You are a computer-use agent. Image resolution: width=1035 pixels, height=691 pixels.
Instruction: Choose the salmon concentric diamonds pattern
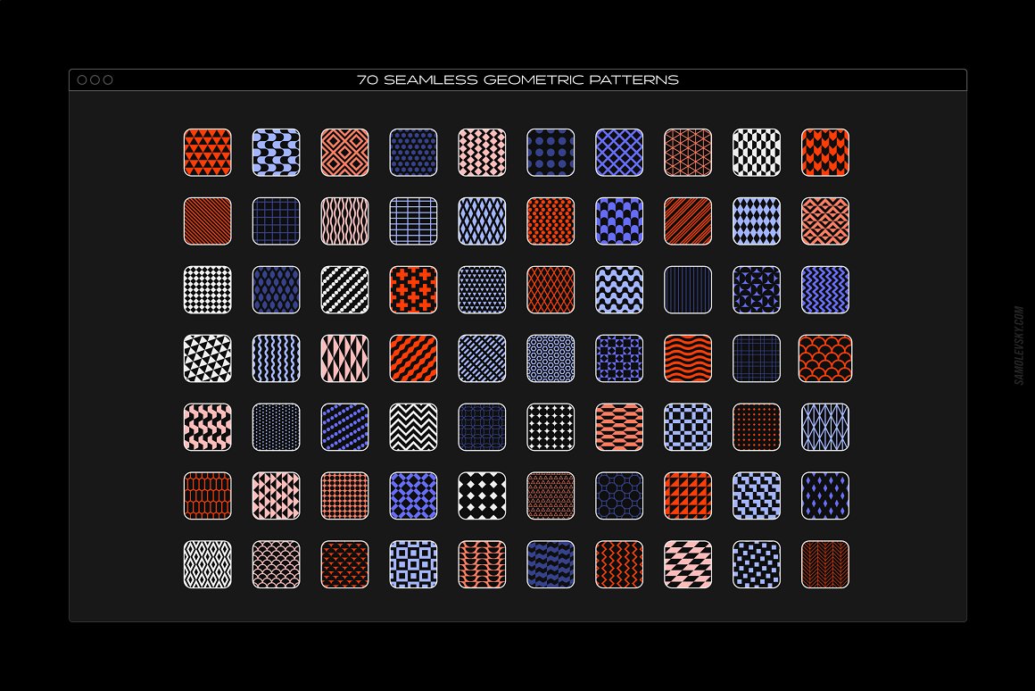(344, 153)
